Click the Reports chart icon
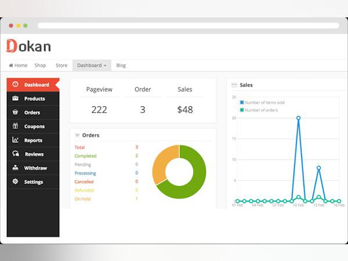 pyautogui.click(x=15, y=140)
